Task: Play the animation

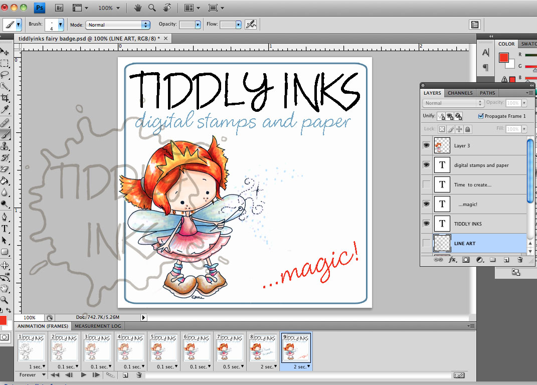Action: (x=83, y=375)
